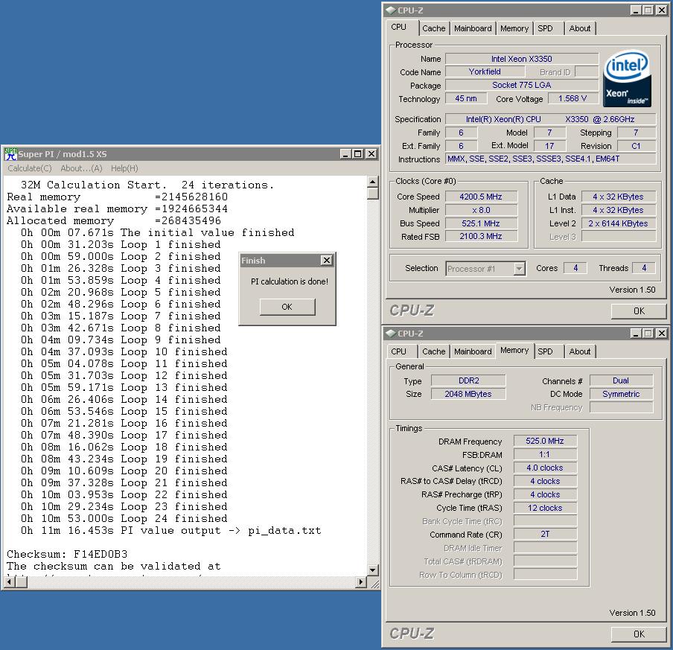Click the Socket 775 LGA package value
The image size is (673, 650).
pos(521,85)
